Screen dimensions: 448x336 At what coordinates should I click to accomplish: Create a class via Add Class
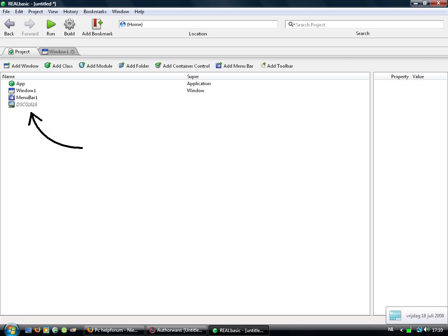pos(58,66)
